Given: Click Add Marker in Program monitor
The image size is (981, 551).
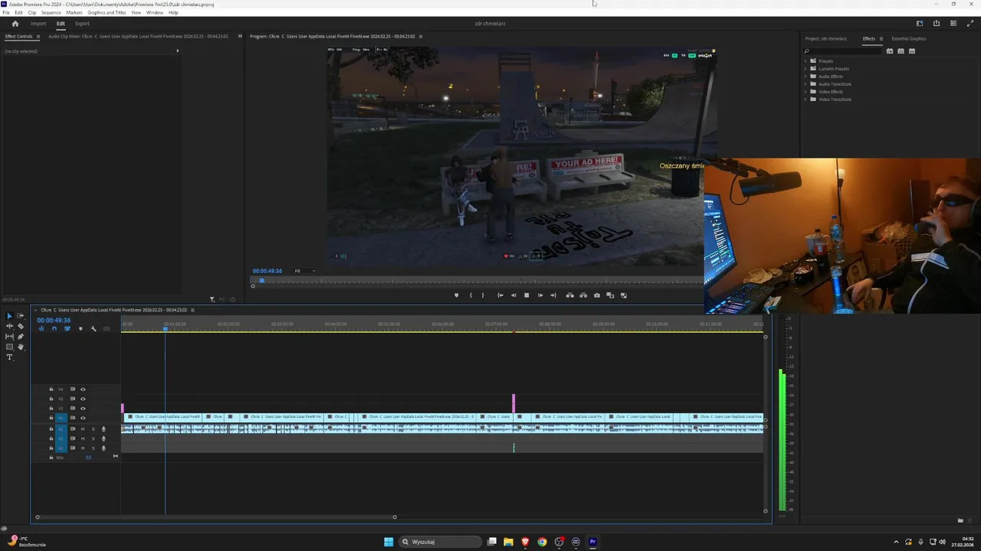Looking at the screenshot, I should tap(457, 295).
